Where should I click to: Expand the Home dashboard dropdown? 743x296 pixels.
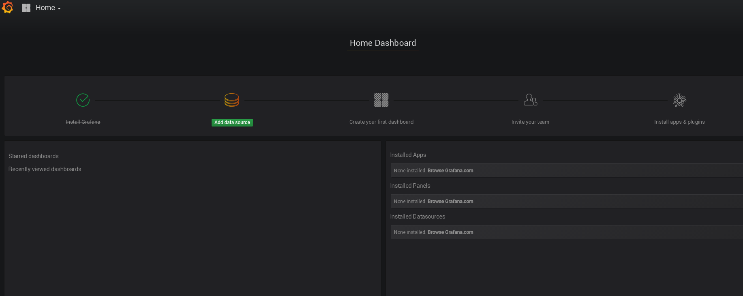(x=48, y=8)
